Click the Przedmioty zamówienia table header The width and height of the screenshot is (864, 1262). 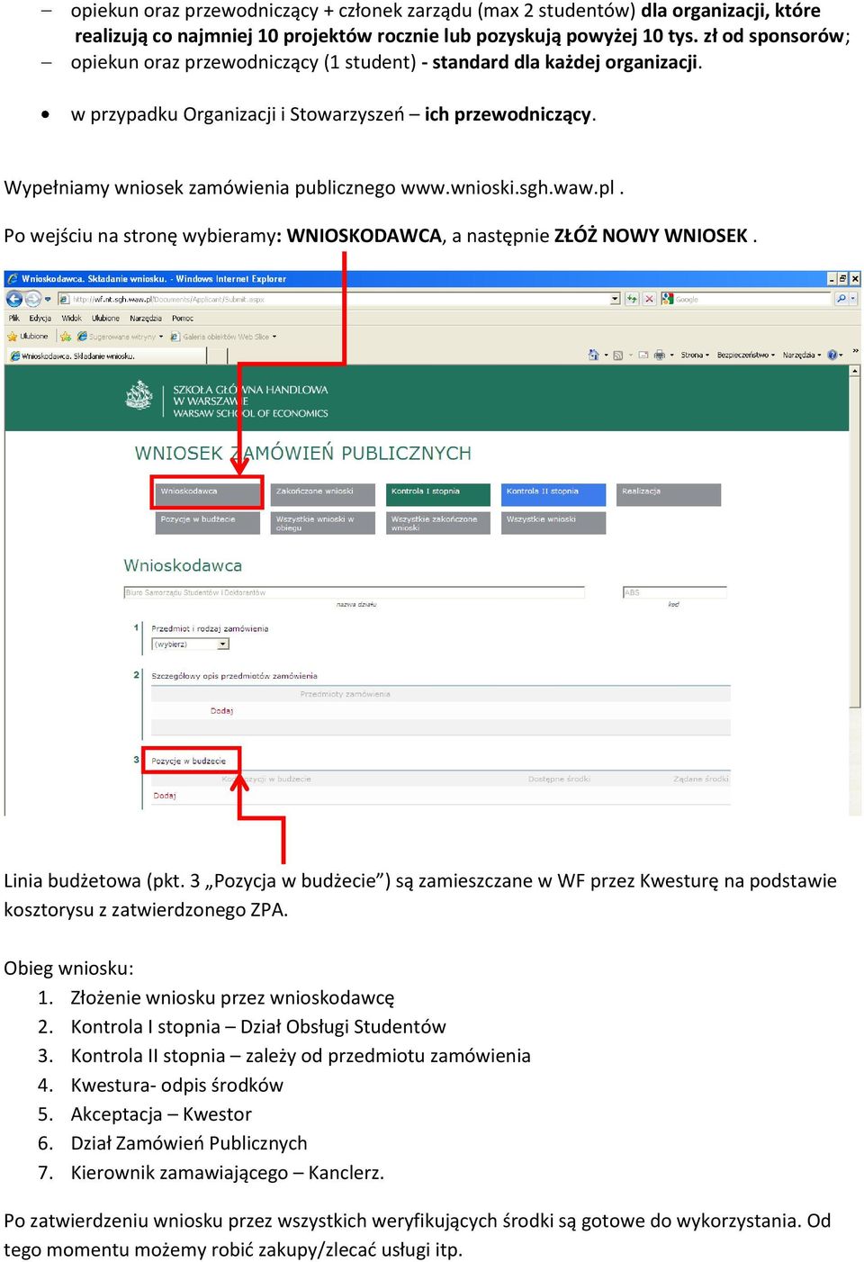[x=345, y=694]
